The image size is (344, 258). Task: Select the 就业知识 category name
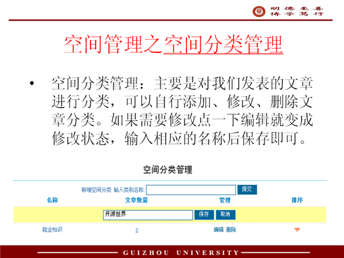coord(52,230)
